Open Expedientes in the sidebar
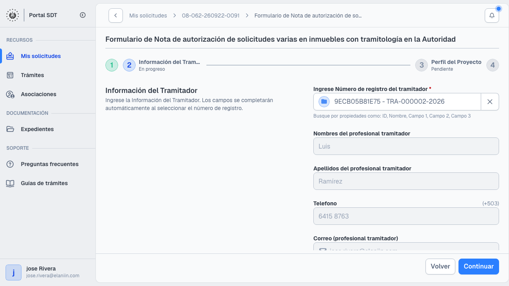509x286 pixels. [x=48, y=129]
